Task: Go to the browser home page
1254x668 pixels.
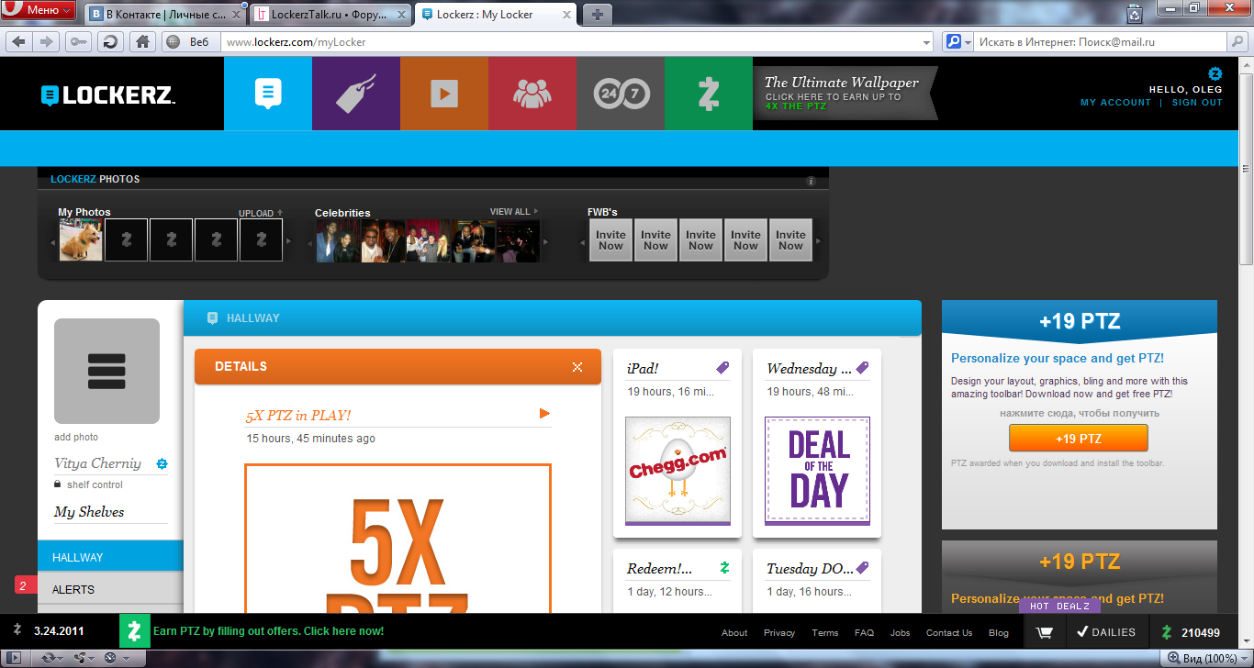Action: click(x=142, y=41)
